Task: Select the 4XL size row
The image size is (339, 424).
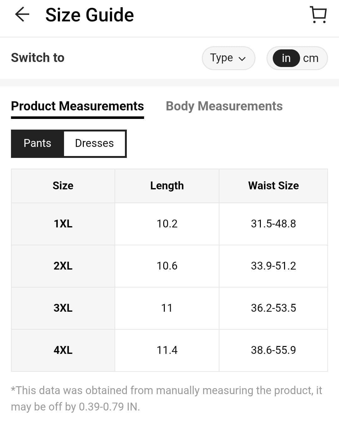Action: (x=63, y=350)
